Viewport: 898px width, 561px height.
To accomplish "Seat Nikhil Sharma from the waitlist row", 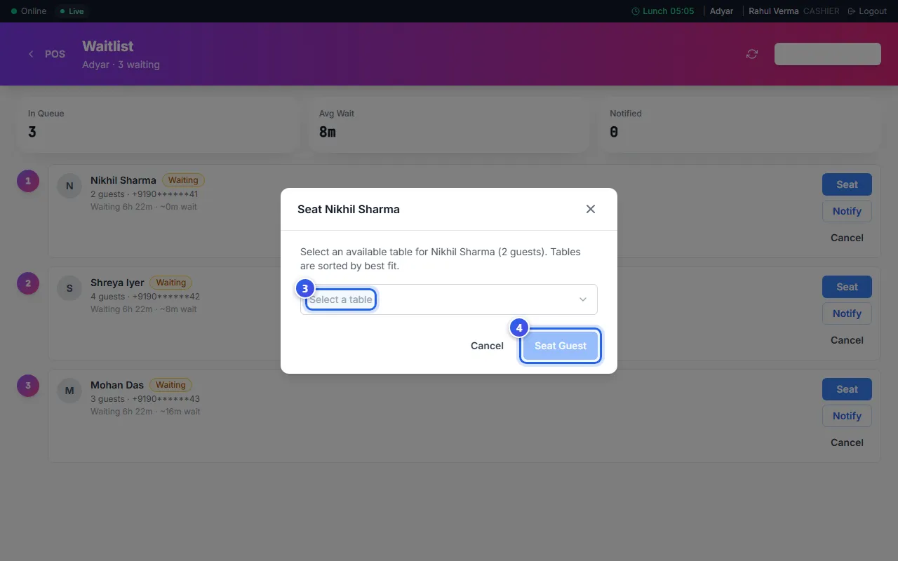I will (x=847, y=184).
